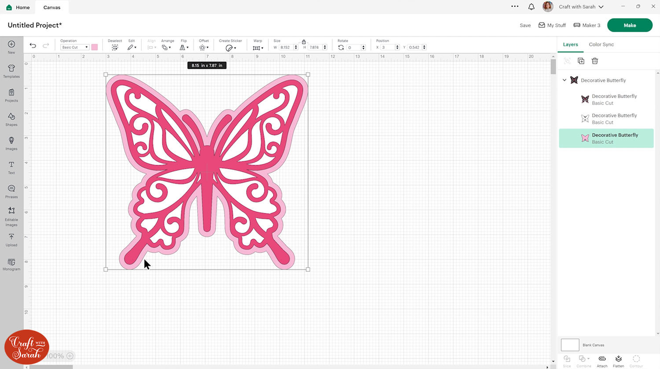The height and width of the screenshot is (369, 660).
Task: Delete selected layer with trash icon
Action: click(595, 61)
